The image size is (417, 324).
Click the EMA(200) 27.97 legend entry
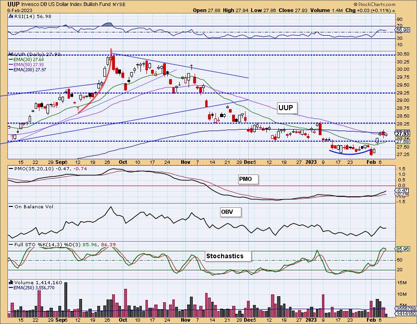30,69
